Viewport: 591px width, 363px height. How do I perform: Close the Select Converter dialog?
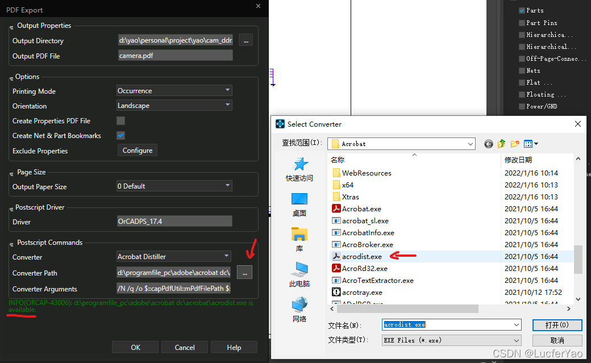(x=578, y=124)
